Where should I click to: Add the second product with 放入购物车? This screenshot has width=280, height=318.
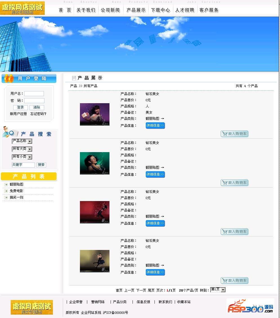coord(234,183)
